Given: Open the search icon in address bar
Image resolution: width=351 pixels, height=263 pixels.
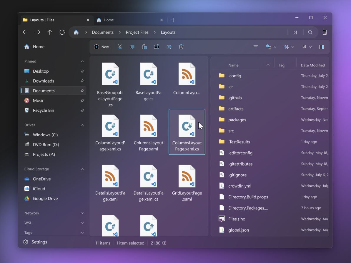Looking at the screenshot, I should pyautogui.click(x=310, y=32).
